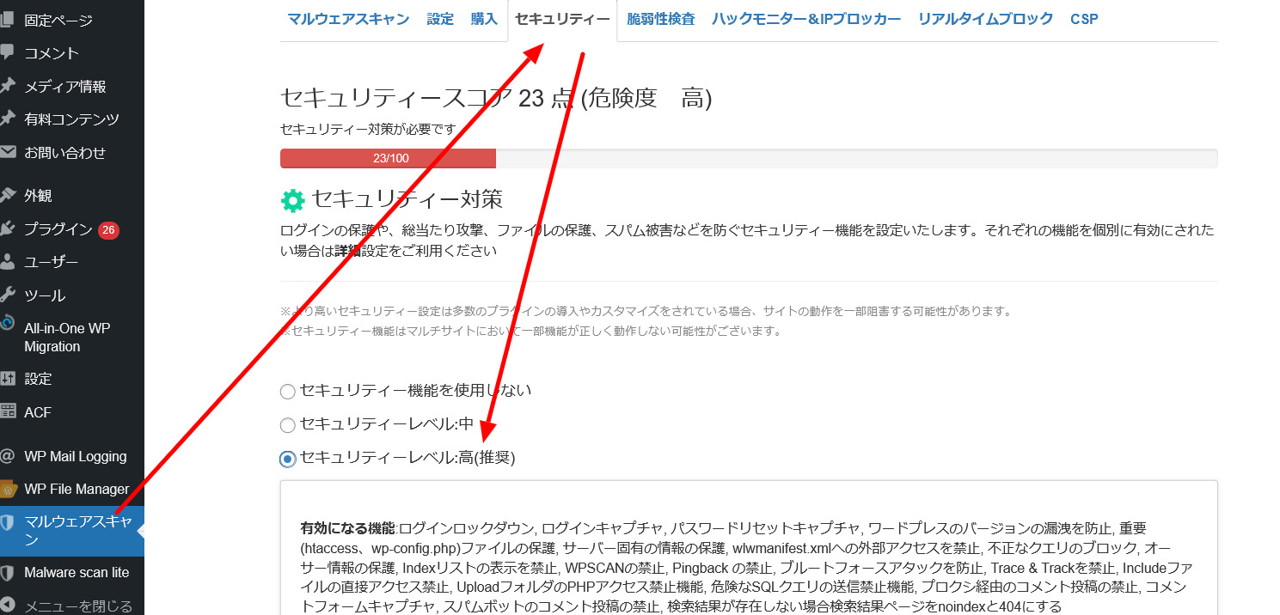Choose 'セキュリティーレベル:高(推奨)' radio button
1280x615 pixels.
288,459
